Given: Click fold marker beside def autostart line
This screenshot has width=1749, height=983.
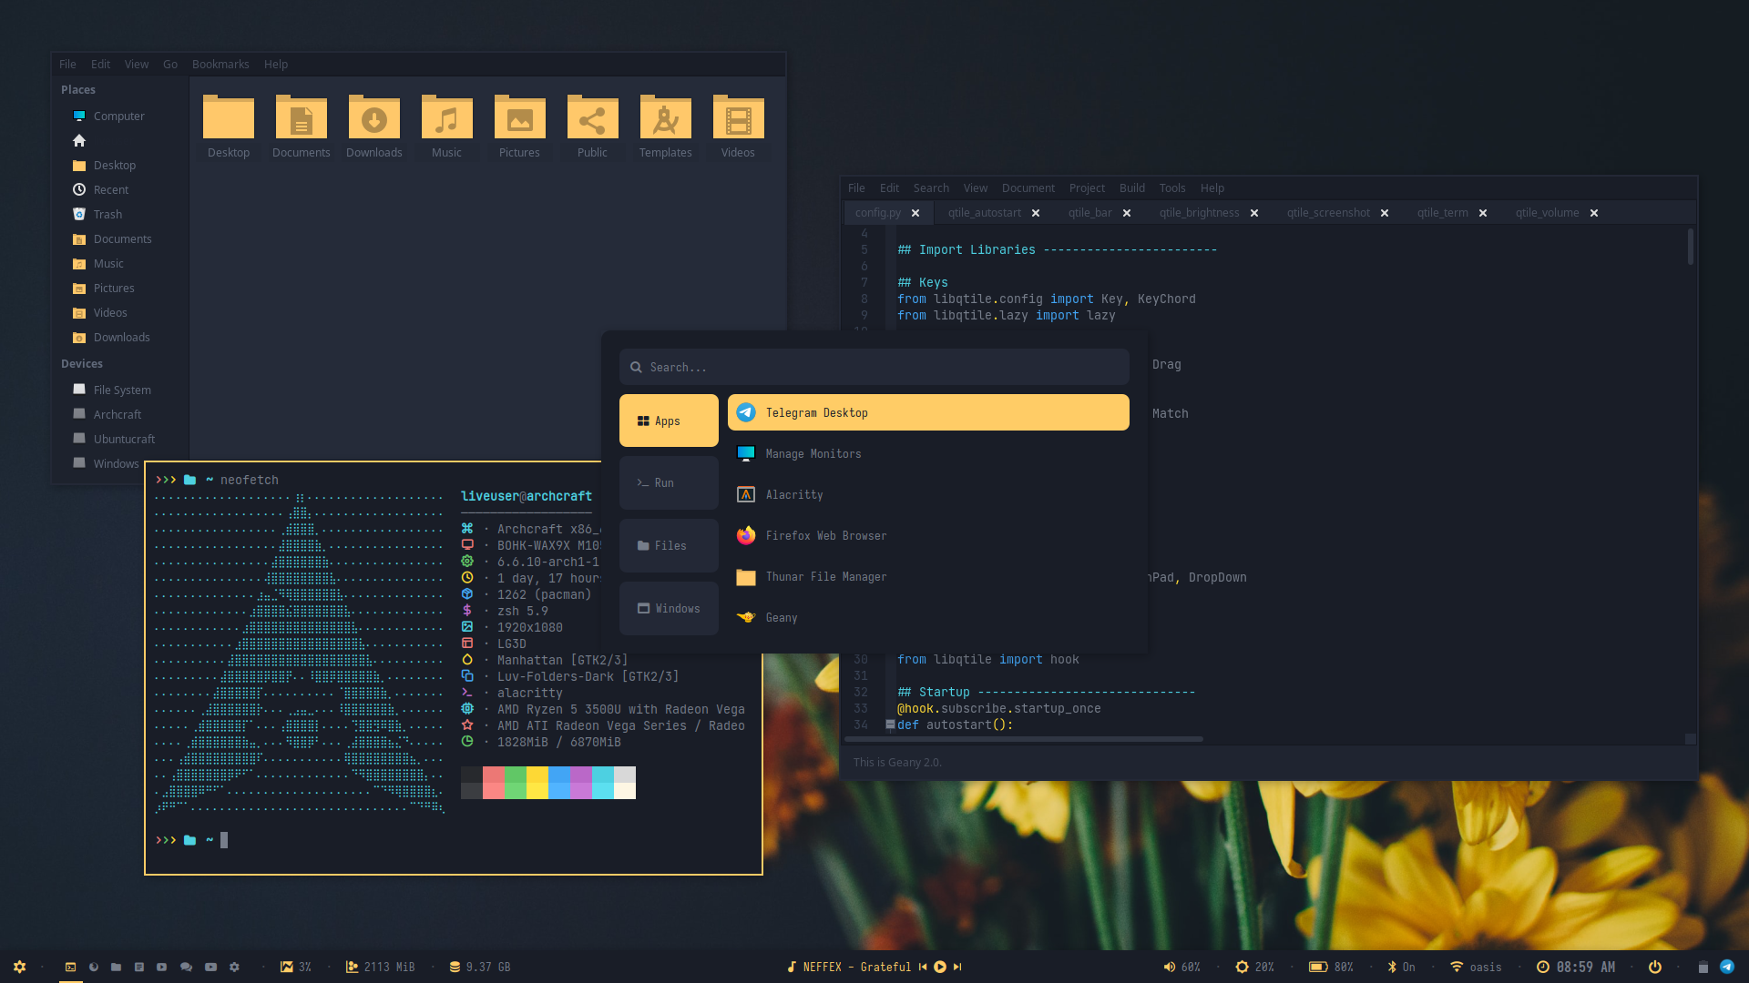Looking at the screenshot, I should [890, 725].
